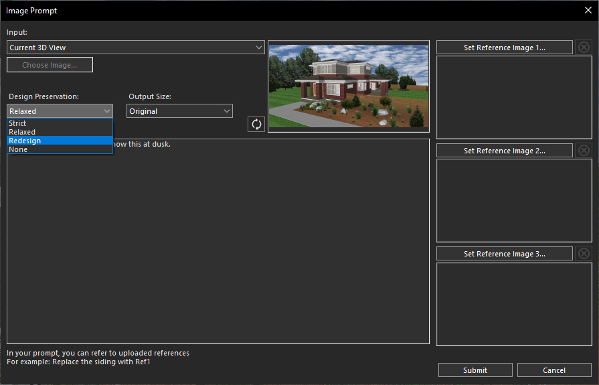The image size is (599, 385).
Task: Click the empty Reference Image 2 preview box
Action: (514, 200)
